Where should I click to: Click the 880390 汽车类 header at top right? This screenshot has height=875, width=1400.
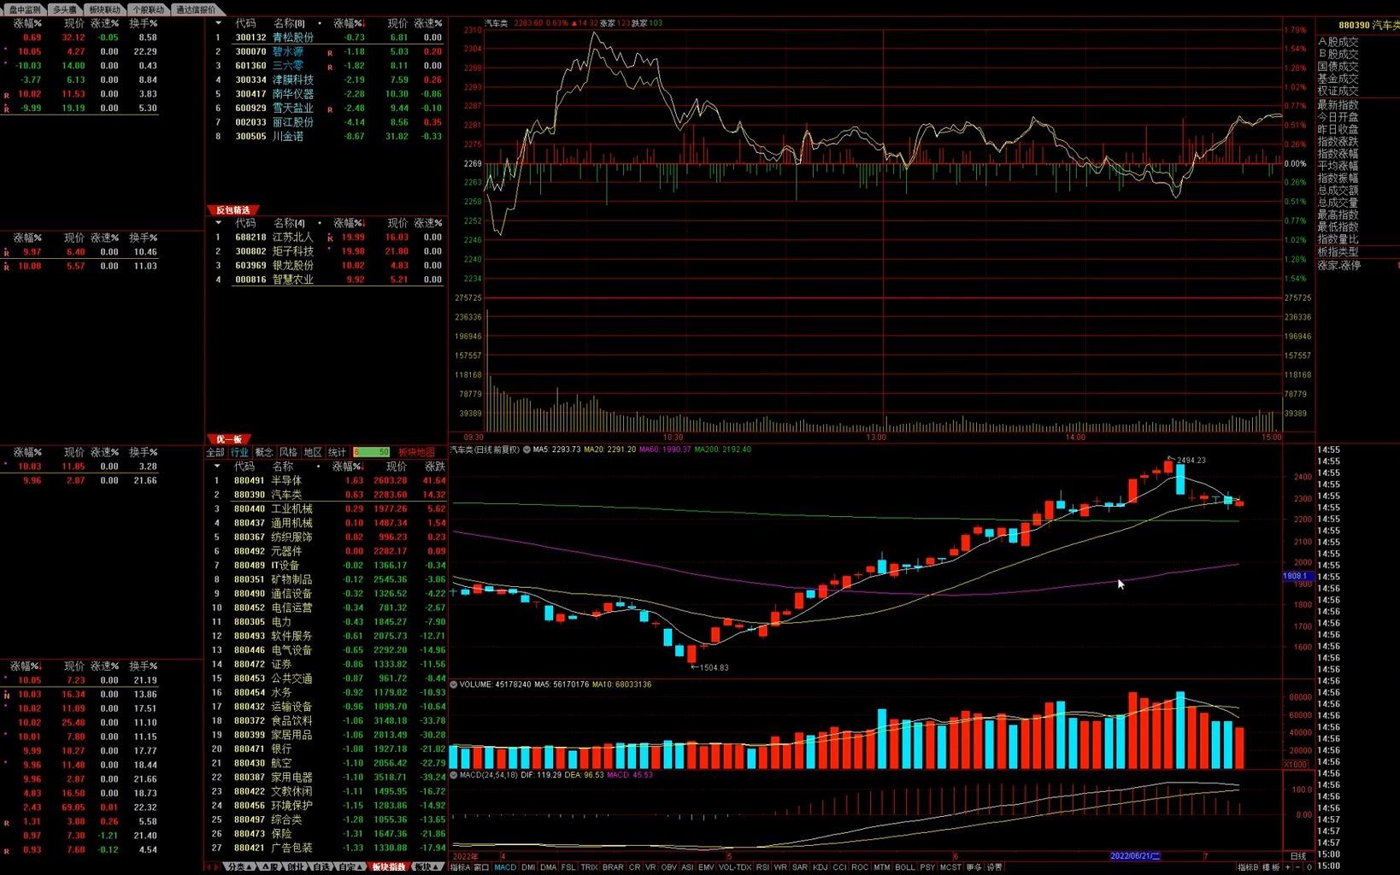point(1369,26)
